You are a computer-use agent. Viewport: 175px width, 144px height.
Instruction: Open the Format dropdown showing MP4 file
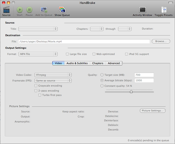[x=38, y=54]
